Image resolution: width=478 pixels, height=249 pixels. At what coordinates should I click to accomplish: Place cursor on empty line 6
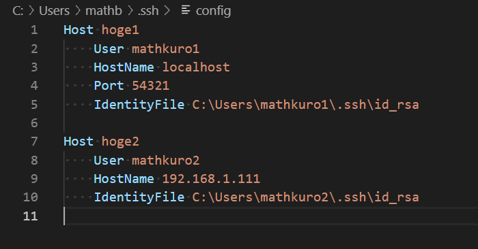[268, 123]
